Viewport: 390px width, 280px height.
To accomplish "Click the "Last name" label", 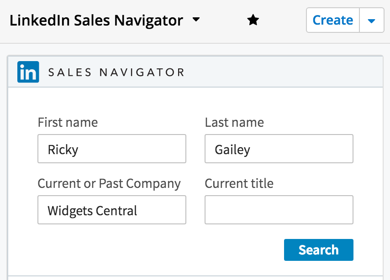I will pos(234,122).
